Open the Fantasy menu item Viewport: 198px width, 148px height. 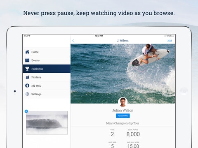tap(47, 77)
